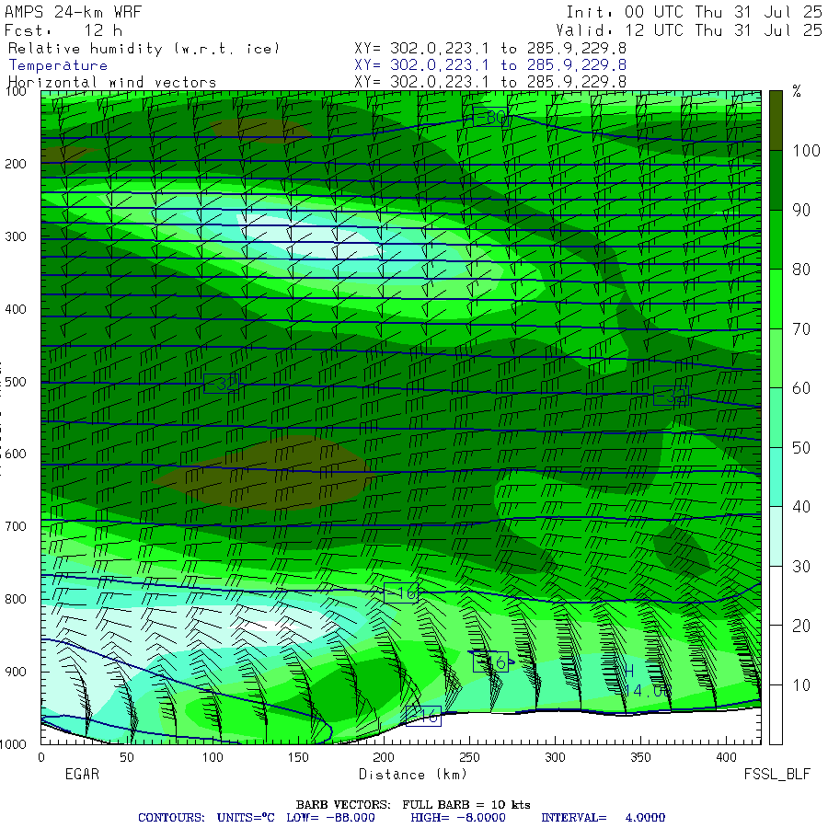
Task: Click the "100" label beside the colorbar
Action: point(806,151)
